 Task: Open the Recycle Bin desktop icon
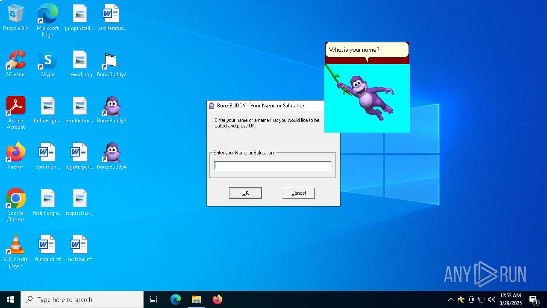pyautogui.click(x=16, y=17)
